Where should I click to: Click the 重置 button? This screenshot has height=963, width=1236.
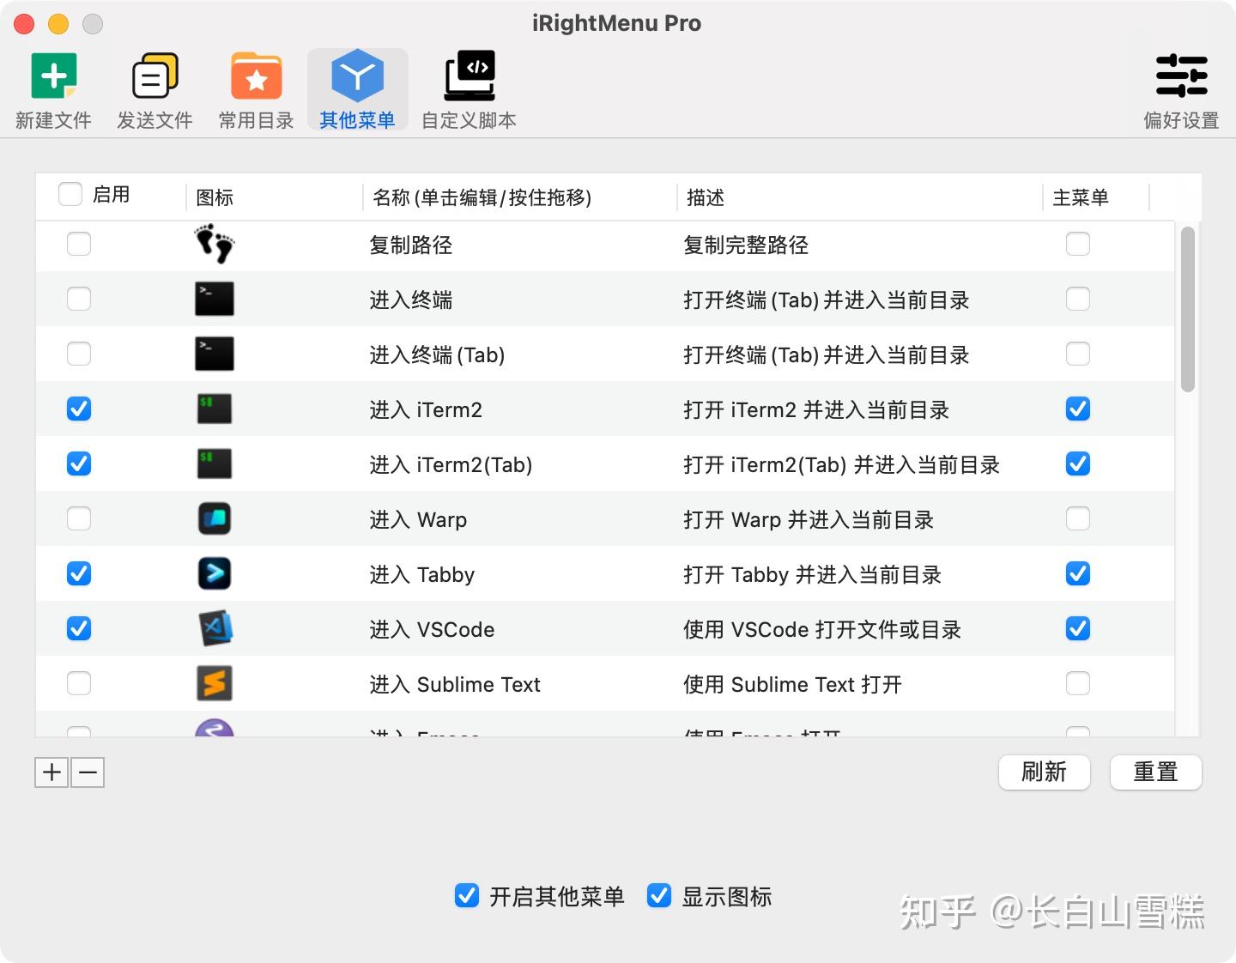tap(1155, 772)
